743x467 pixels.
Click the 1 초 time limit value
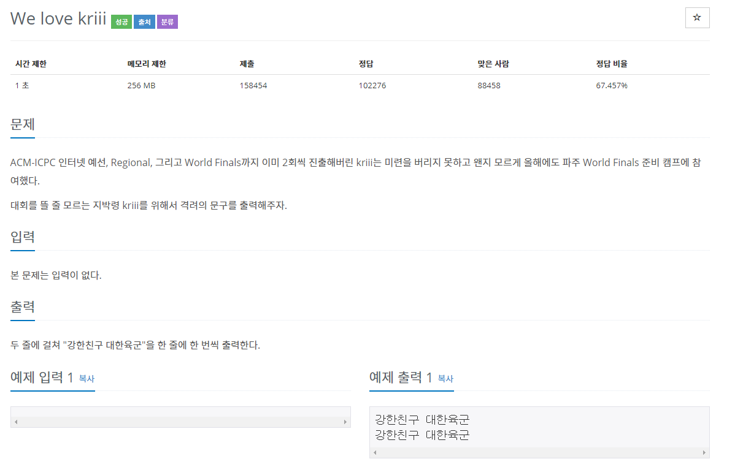point(22,86)
